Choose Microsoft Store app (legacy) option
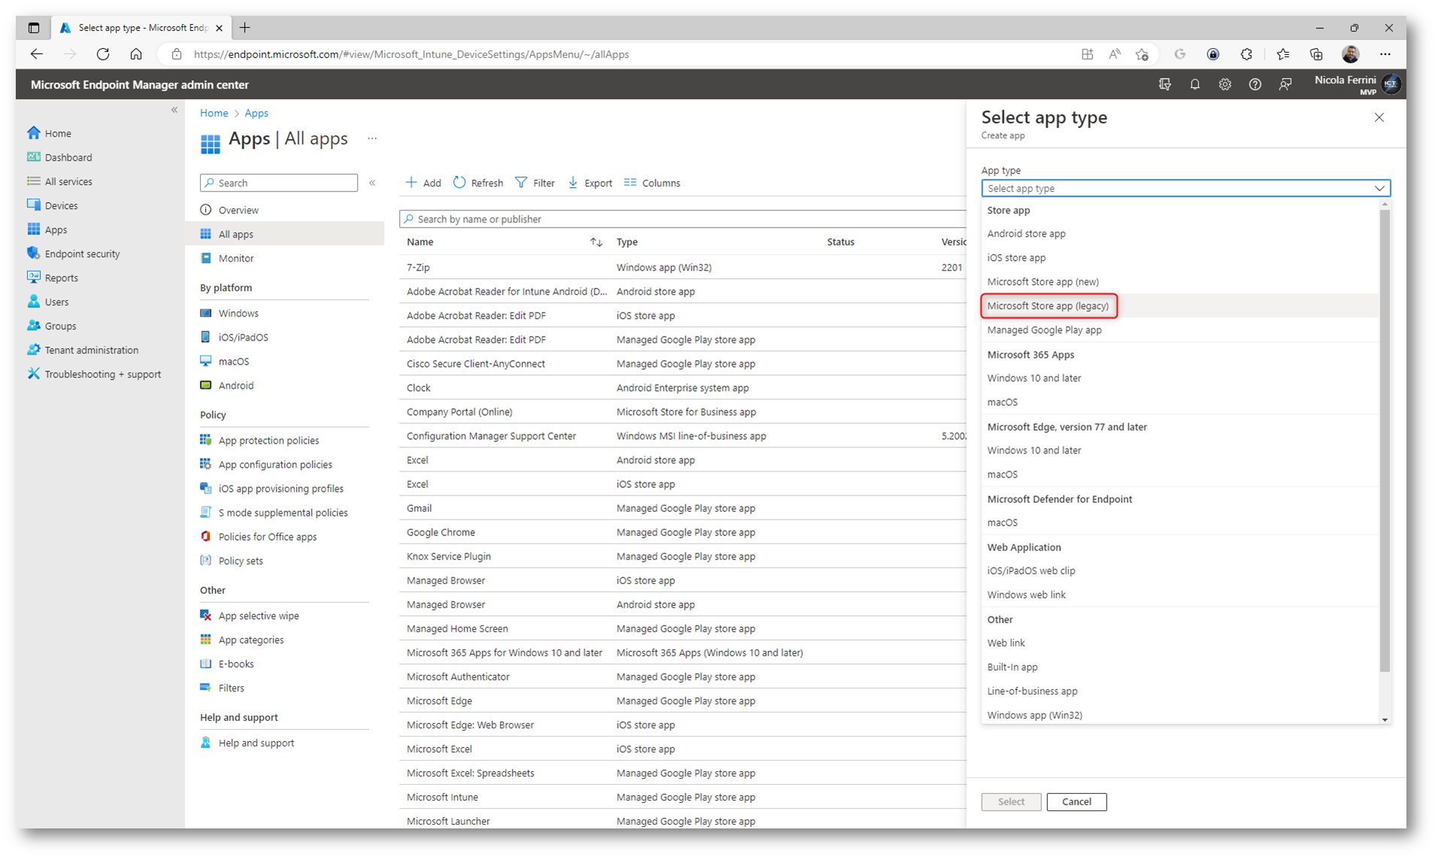The height and width of the screenshot is (860, 1438). (1048, 306)
